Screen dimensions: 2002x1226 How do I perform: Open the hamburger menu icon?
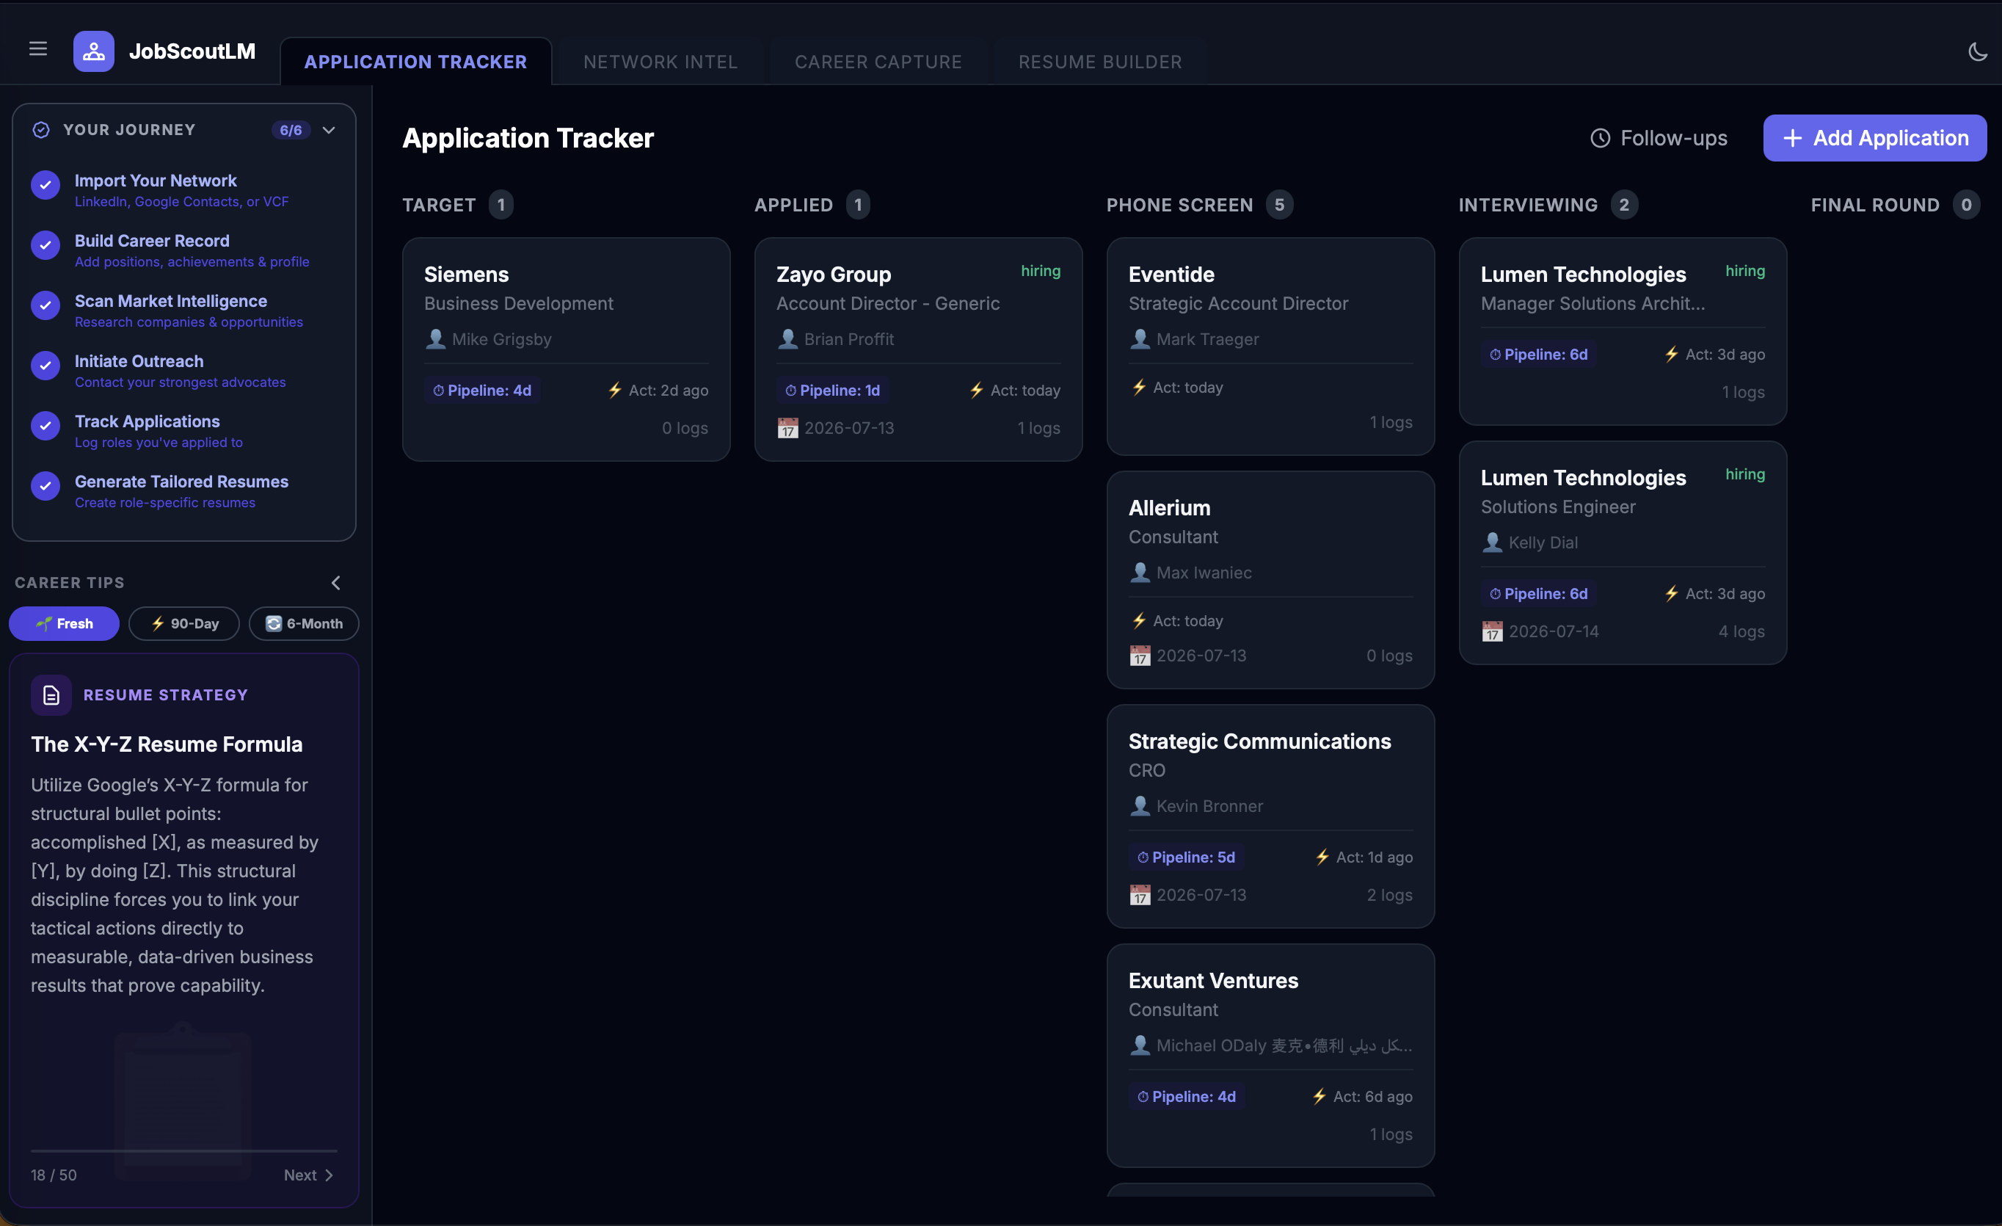[x=37, y=48]
